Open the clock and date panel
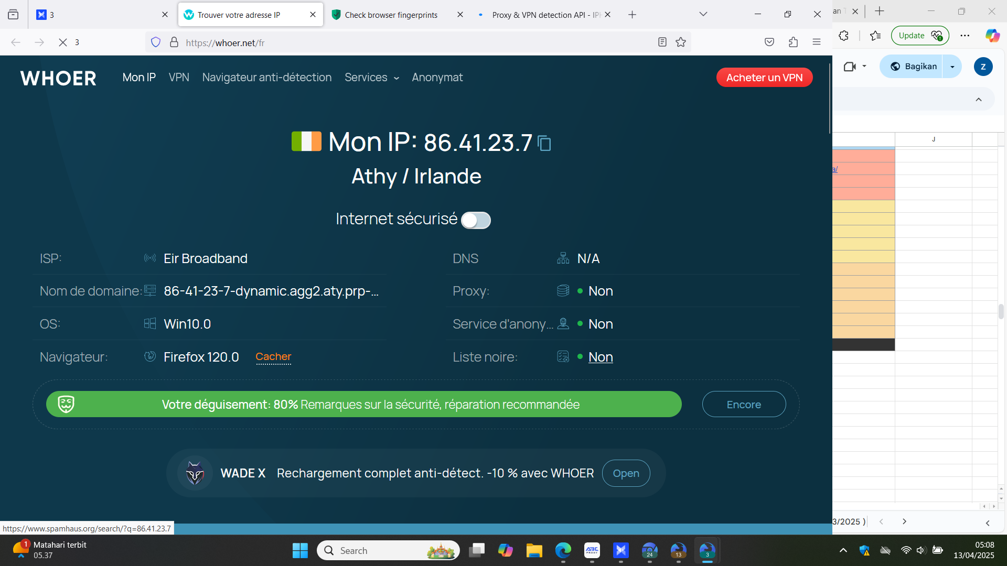Screen dimensions: 1007x566 [x=974, y=550]
